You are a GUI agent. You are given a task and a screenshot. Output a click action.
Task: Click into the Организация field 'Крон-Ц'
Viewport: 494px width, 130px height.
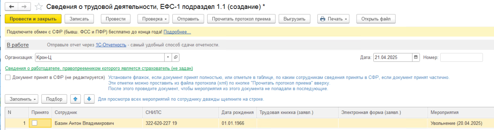(100, 57)
